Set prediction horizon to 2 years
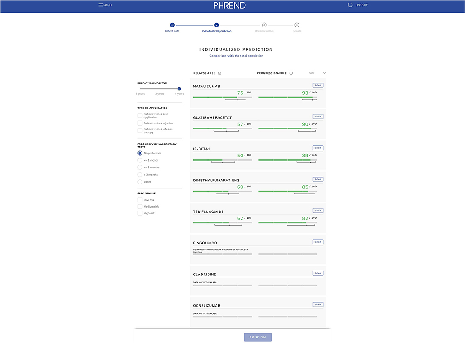Image resolution: width=465 pixels, height=346 pixels. (x=140, y=94)
